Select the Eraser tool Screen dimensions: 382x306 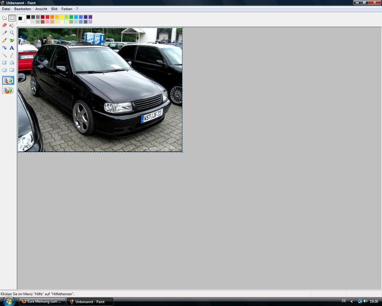click(x=4, y=25)
